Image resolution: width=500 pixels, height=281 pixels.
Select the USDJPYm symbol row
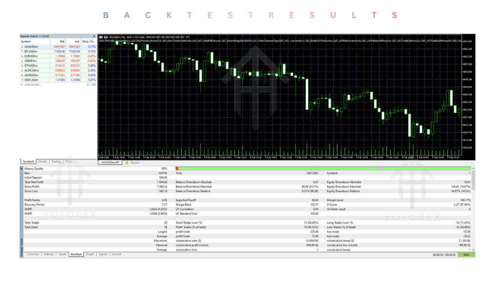(x=58, y=61)
